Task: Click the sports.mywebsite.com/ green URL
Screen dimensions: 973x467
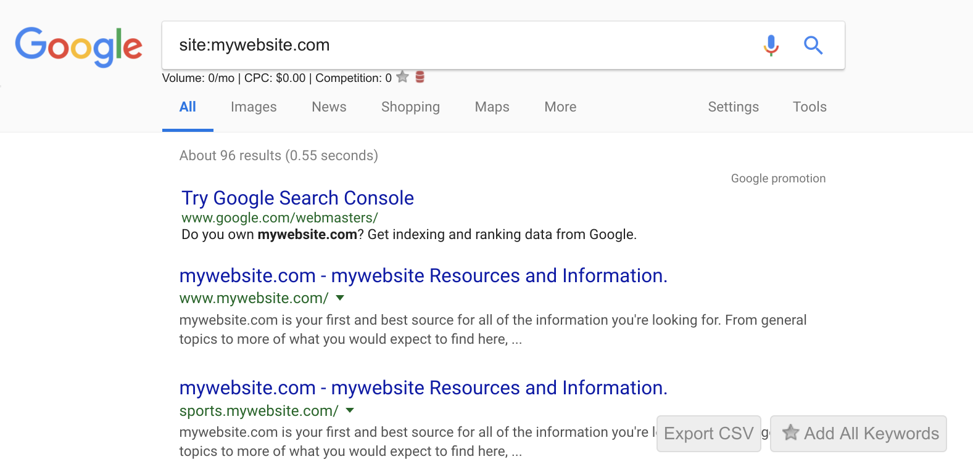Action: point(259,410)
